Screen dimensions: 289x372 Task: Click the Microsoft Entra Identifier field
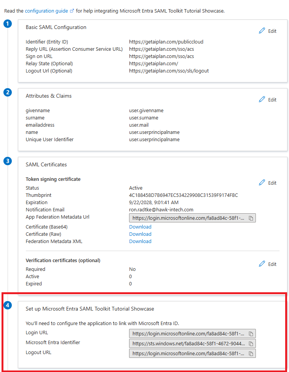[x=188, y=344]
